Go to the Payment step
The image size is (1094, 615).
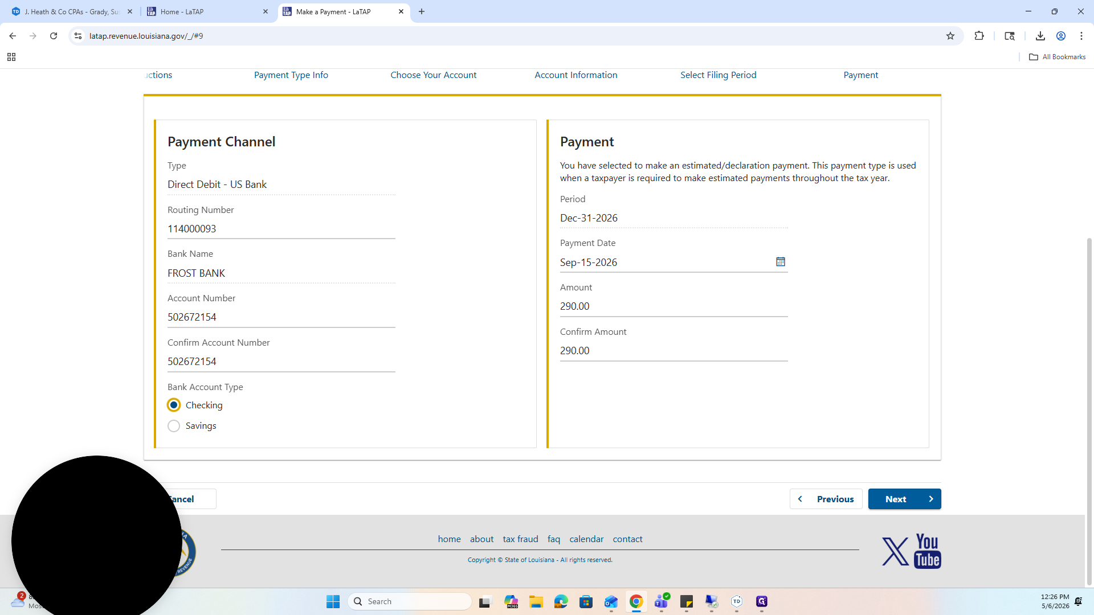(x=861, y=75)
